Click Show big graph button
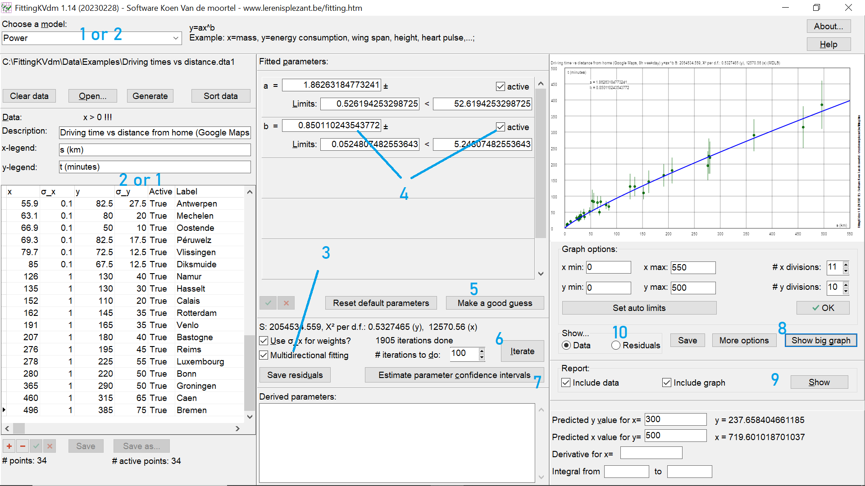The width and height of the screenshot is (865, 486). tap(821, 340)
